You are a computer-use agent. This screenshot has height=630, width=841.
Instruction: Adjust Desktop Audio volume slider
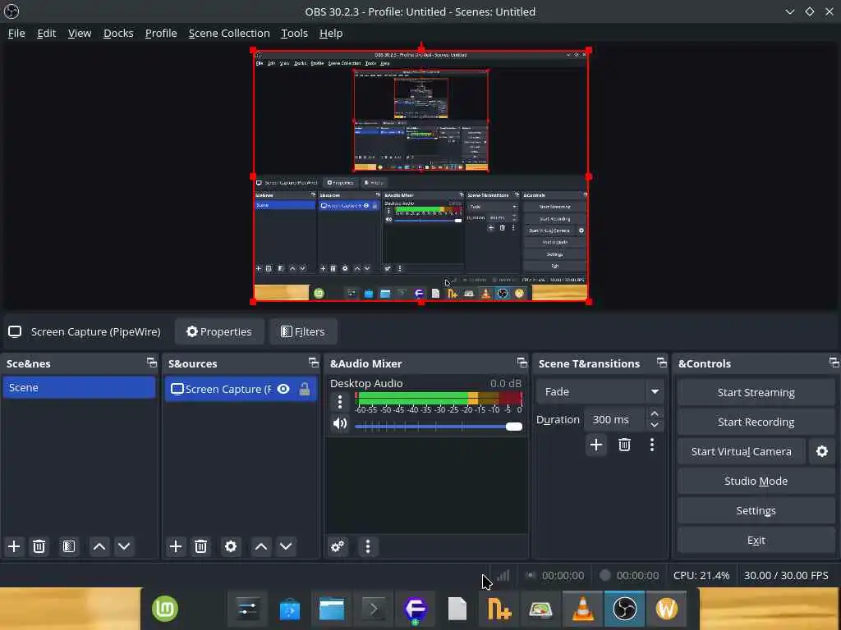[439, 427]
